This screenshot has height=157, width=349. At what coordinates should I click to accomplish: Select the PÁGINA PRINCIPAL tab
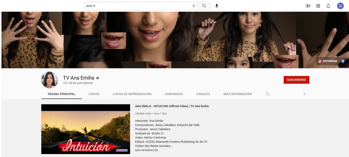click(62, 94)
